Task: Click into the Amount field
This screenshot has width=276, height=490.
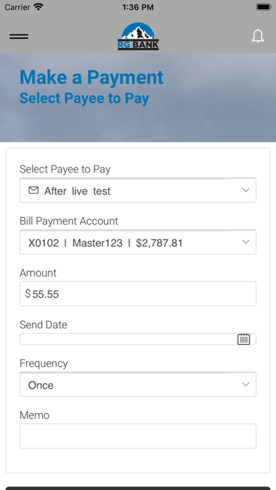Action: pyautogui.click(x=138, y=294)
